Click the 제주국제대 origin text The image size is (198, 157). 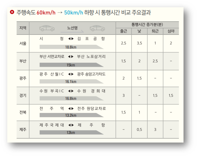coord(52,125)
